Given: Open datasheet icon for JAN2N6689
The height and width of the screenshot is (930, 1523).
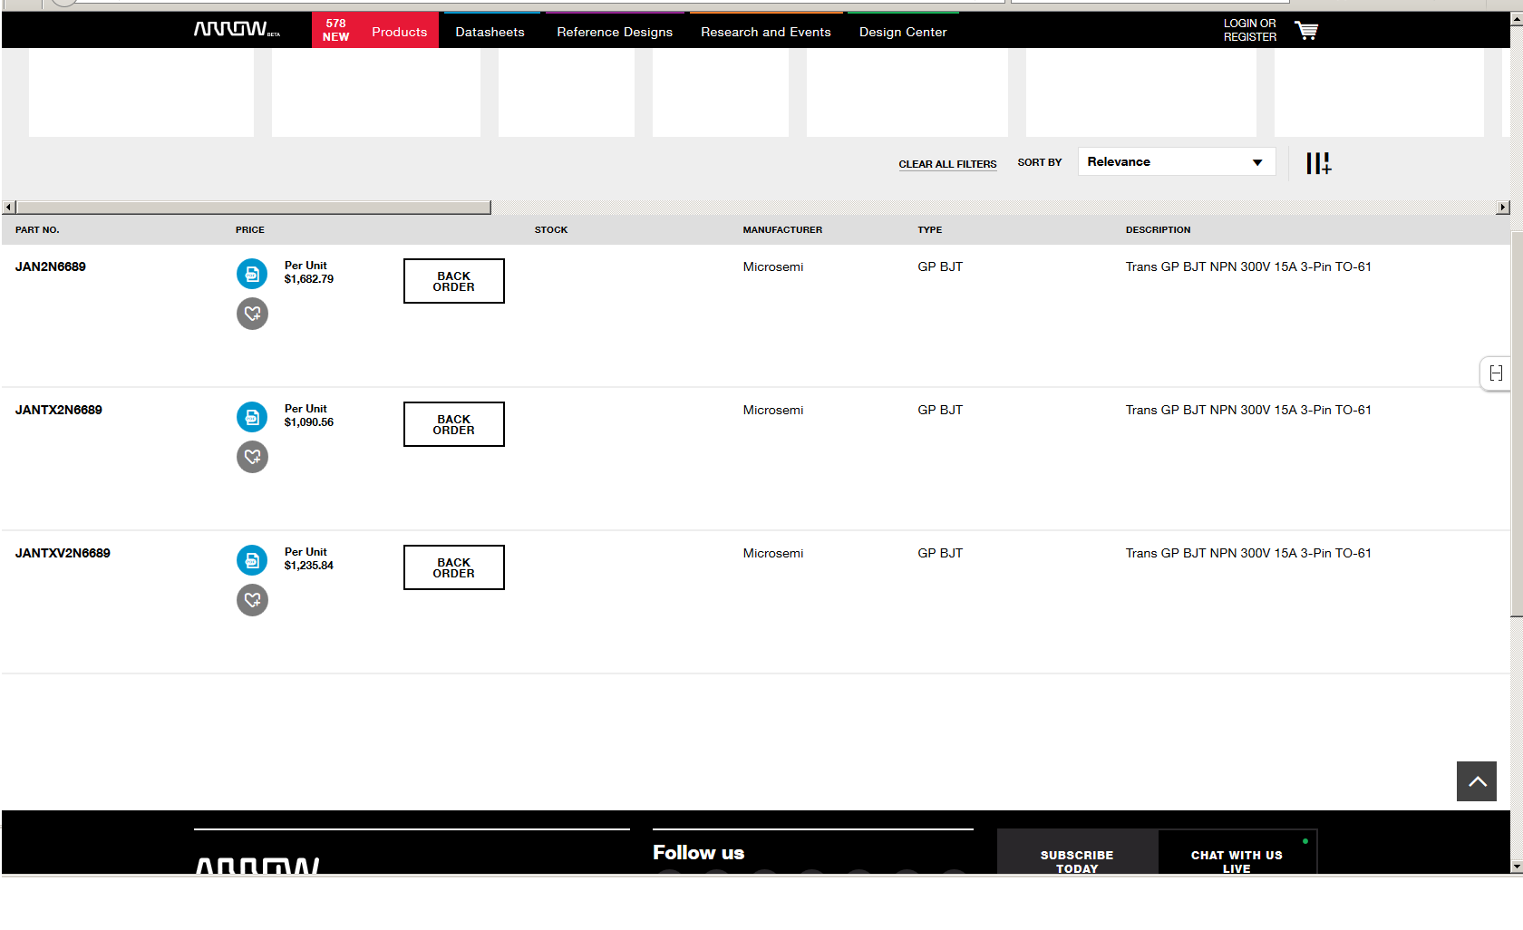Looking at the screenshot, I should 252,274.
